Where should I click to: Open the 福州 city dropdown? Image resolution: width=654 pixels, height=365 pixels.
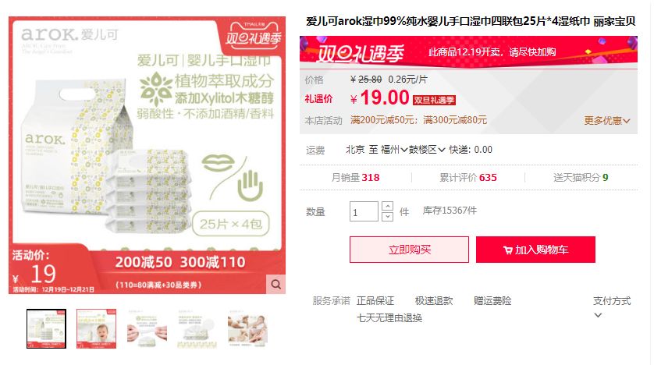coord(394,150)
